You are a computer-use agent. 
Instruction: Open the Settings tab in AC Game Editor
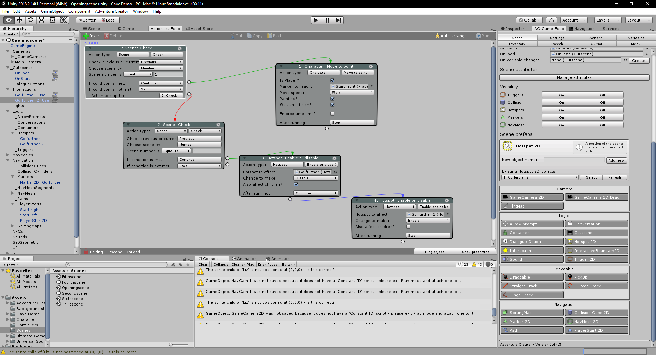557,38
